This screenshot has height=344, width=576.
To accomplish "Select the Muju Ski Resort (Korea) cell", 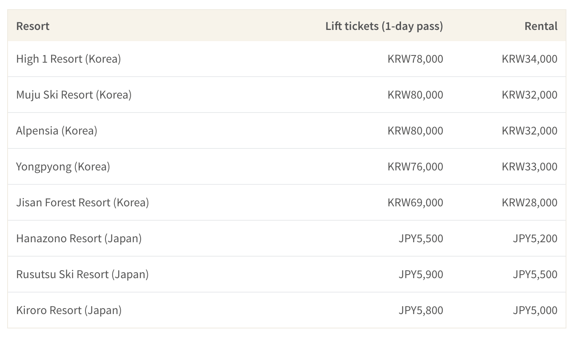I will coord(74,95).
